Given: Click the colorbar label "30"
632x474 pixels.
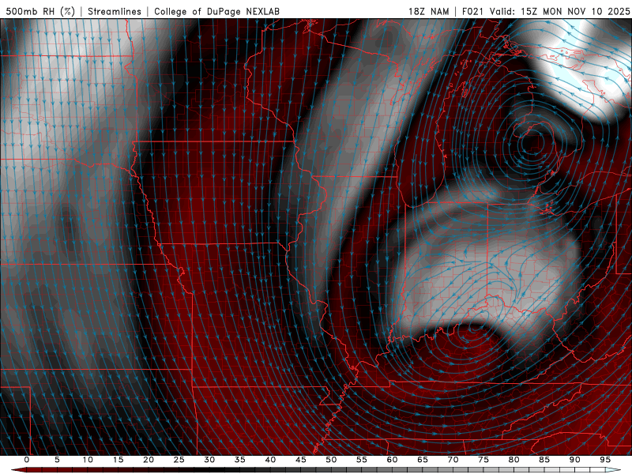Looking at the screenshot, I should [x=209, y=460].
